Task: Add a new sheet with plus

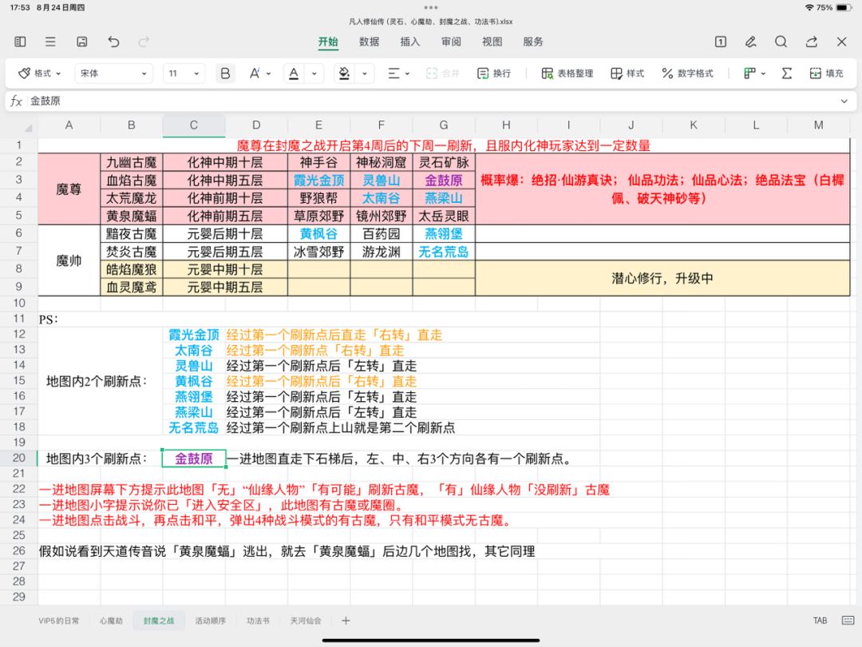Action: (346, 621)
